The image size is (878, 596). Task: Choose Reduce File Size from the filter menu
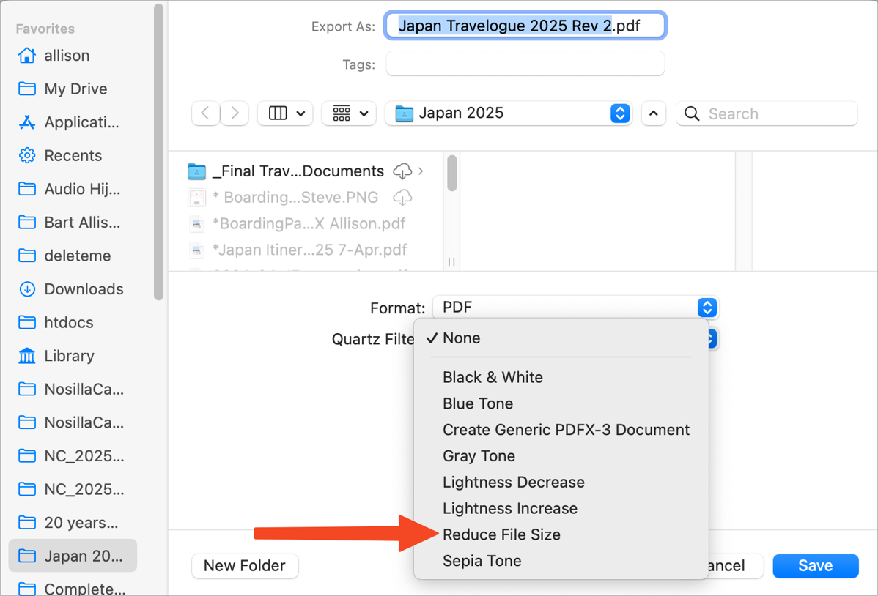point(501,534)
